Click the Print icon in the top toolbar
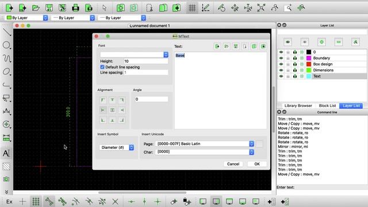 click(75, 8)
